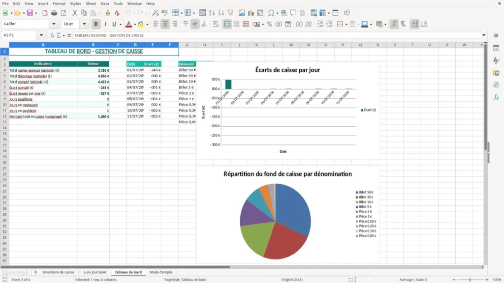This screenshot has width=504, height=283.
Task: Open the font name Calibri dropdown
Action: [x=54, y=24]
